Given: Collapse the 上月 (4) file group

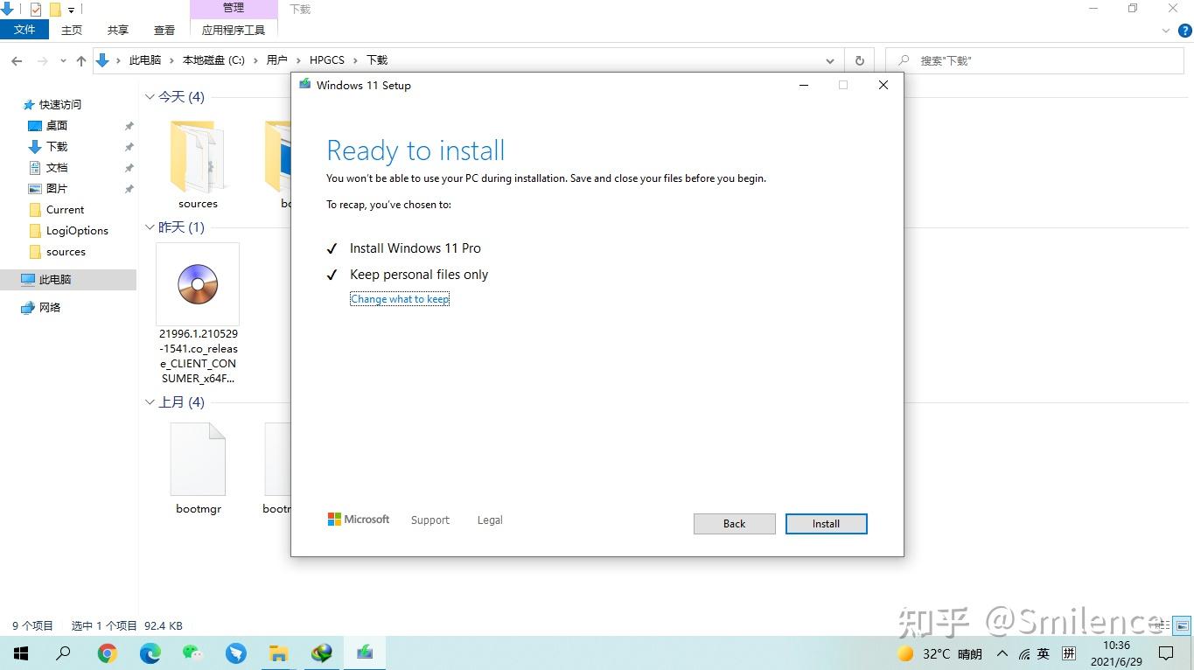Looking at the screenshot, I should click(x=150, y=402).
